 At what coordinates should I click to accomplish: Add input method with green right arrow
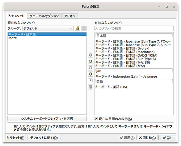pos(90,61)
